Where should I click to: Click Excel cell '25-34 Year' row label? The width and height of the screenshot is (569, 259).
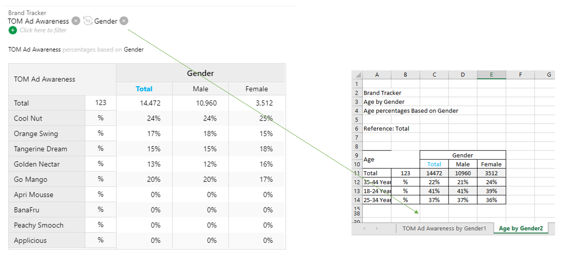(x=377, y=200)
